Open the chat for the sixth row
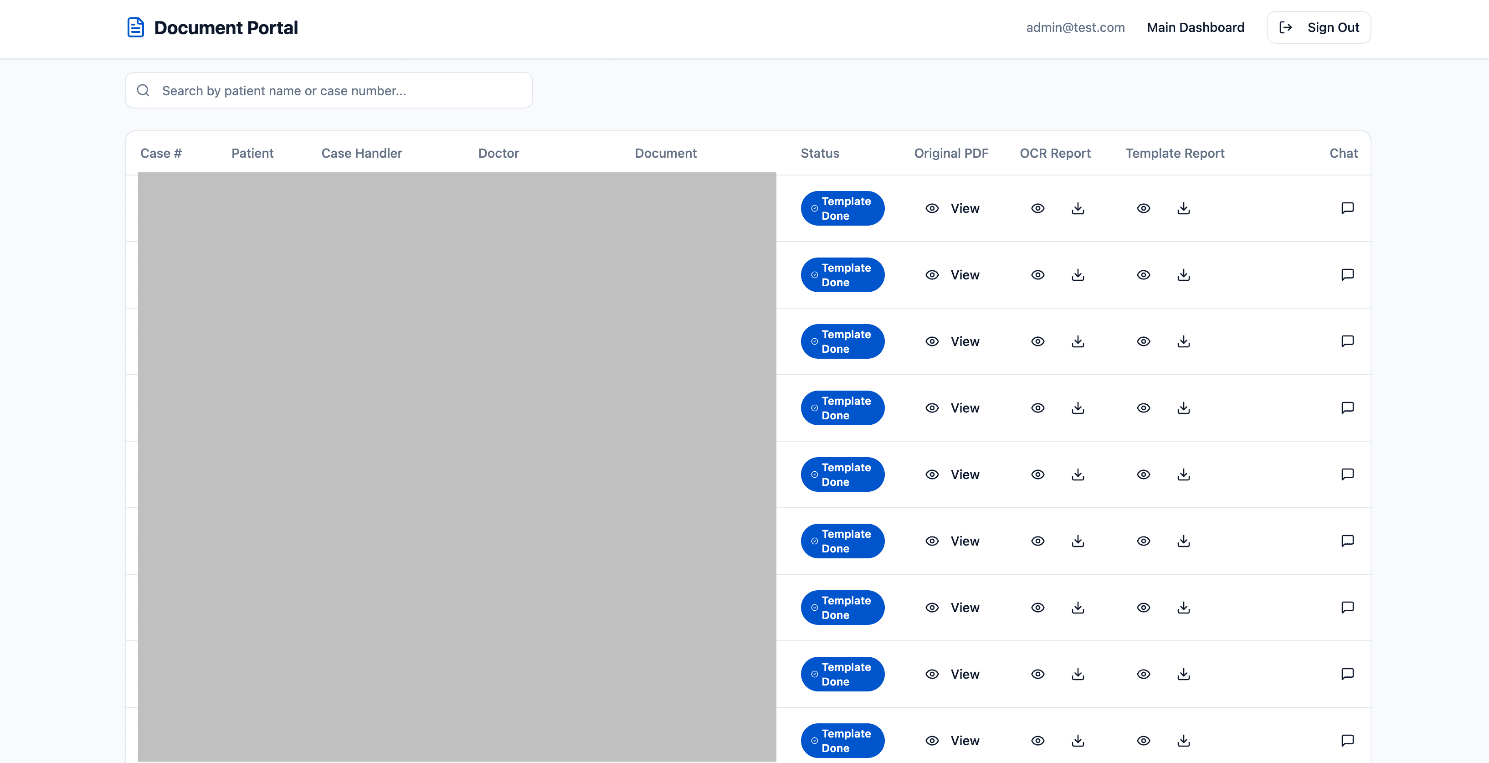The height and width of the screenshot is (763, 1489). click(1347, 541)
